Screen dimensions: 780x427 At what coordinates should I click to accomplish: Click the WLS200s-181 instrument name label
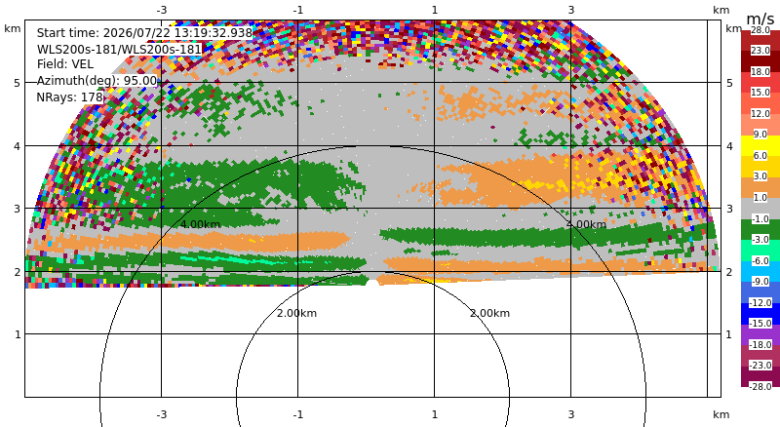(119, 50)
